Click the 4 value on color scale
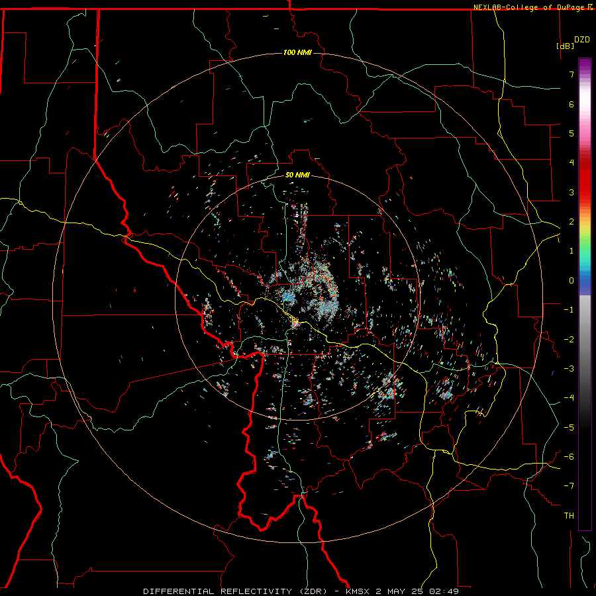 pos(571,163)
